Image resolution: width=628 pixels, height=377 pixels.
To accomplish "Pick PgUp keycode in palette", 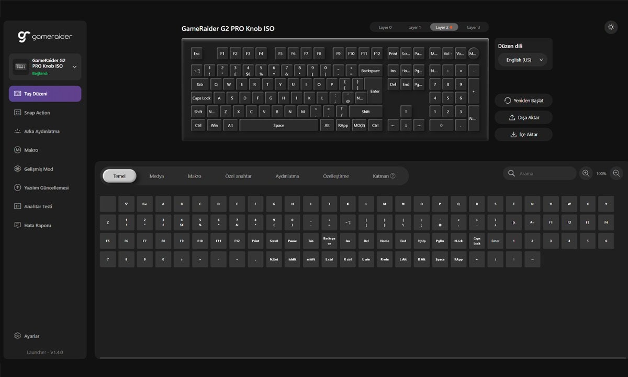I will pyautogui.click(x=421, y=241).
